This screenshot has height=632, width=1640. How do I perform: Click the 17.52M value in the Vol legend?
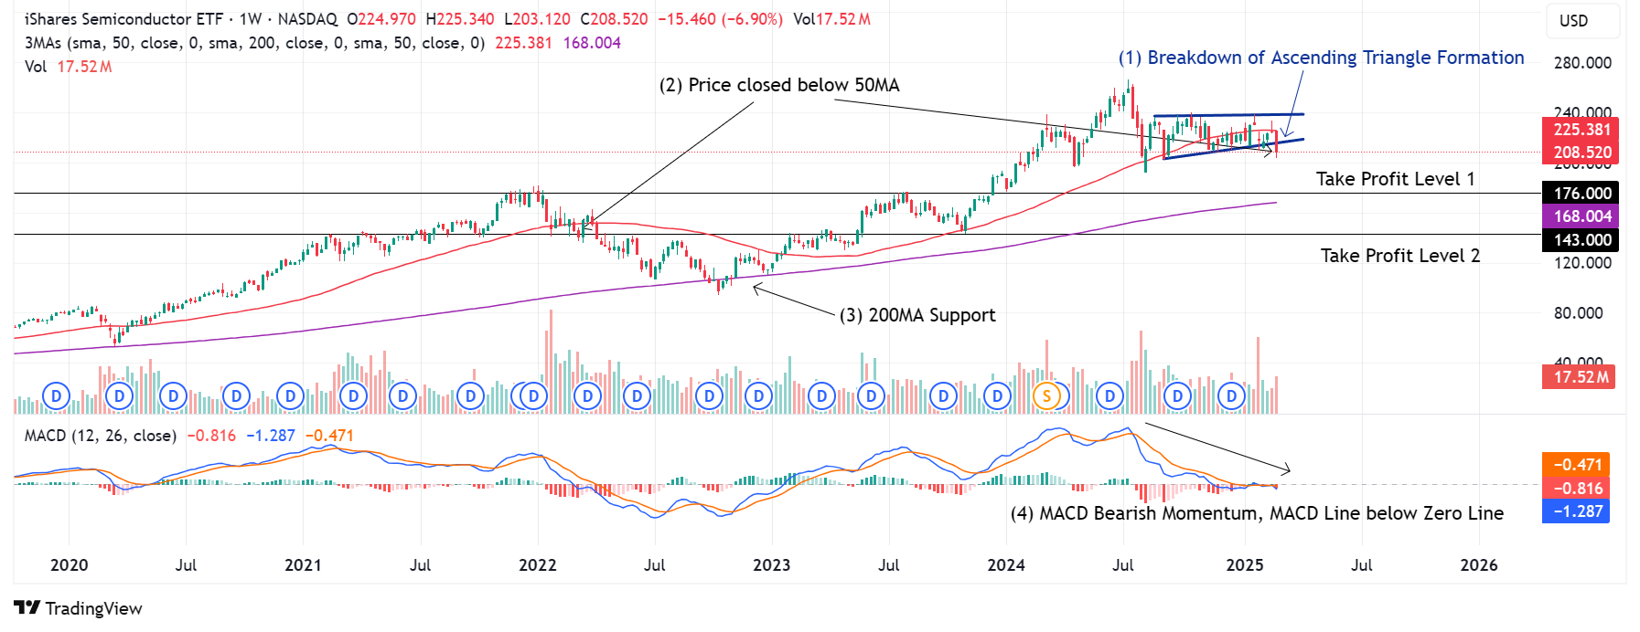click(x=84, y=67)
